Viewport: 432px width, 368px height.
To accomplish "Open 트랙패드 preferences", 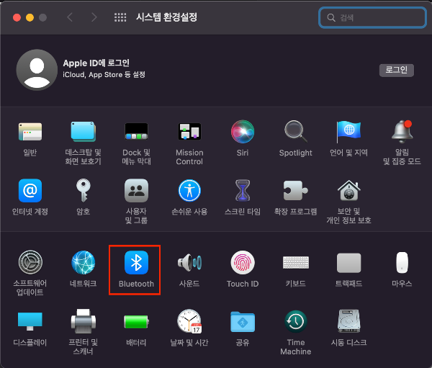I will point(348,263).
